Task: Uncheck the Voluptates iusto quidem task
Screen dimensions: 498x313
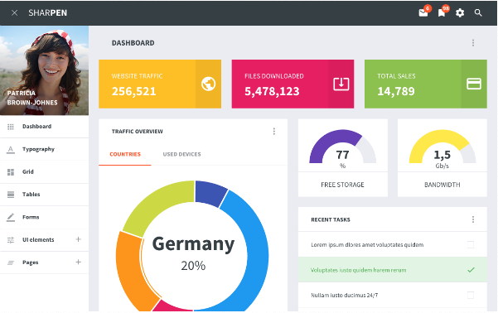Action: coord(471,270)
